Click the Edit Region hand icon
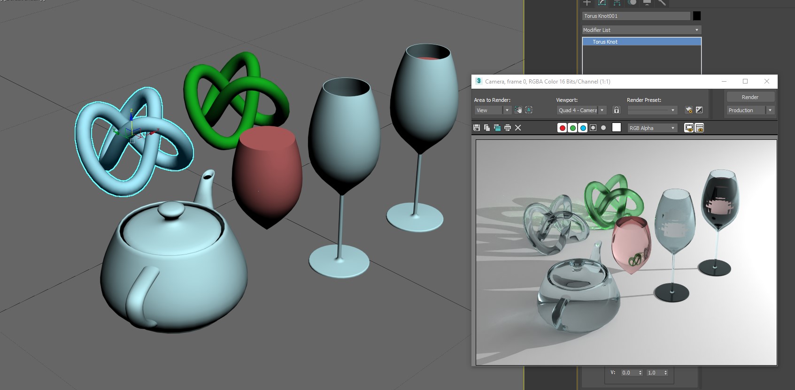Viewport: 795px width, 390px height. click(x=518, y=110)
